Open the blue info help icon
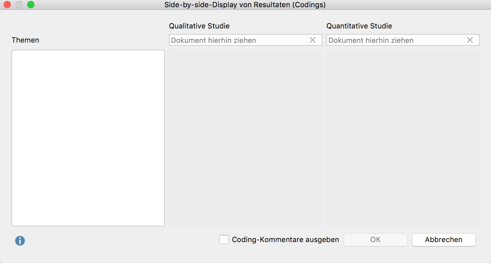 click(x=20, y=241)
